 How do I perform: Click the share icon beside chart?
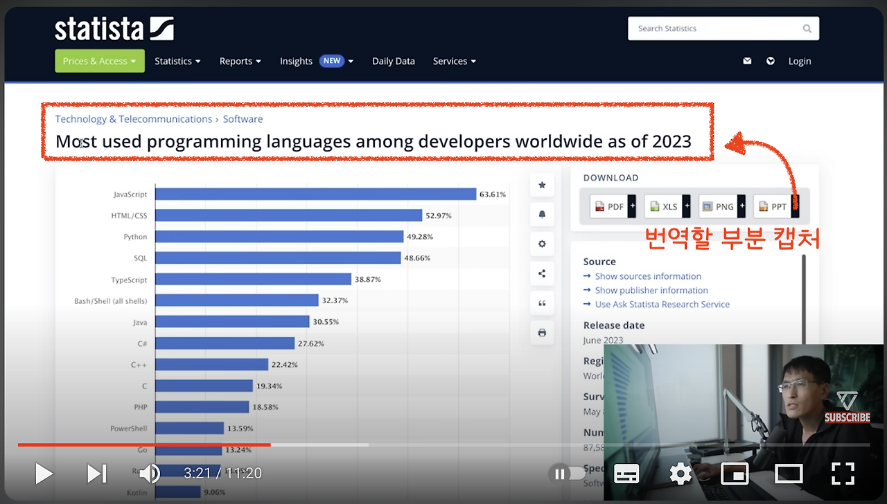pos(542,273)
